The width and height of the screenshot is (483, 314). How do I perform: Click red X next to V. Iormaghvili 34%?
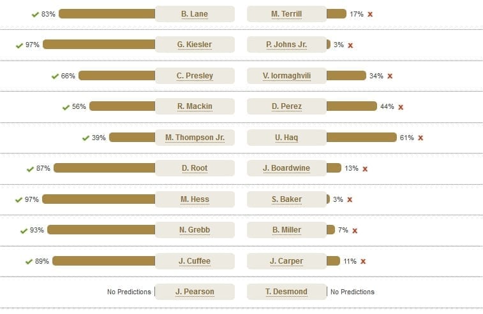click(x=390, y=76)
